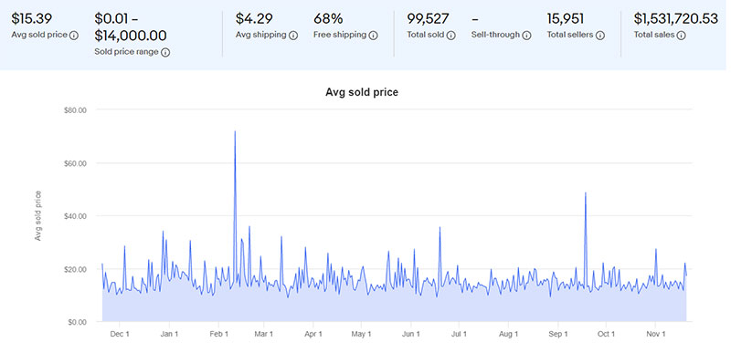The height and width of the screenshot is (353, 731).
Task: Click the late September price spike
Action: (585, 193)
